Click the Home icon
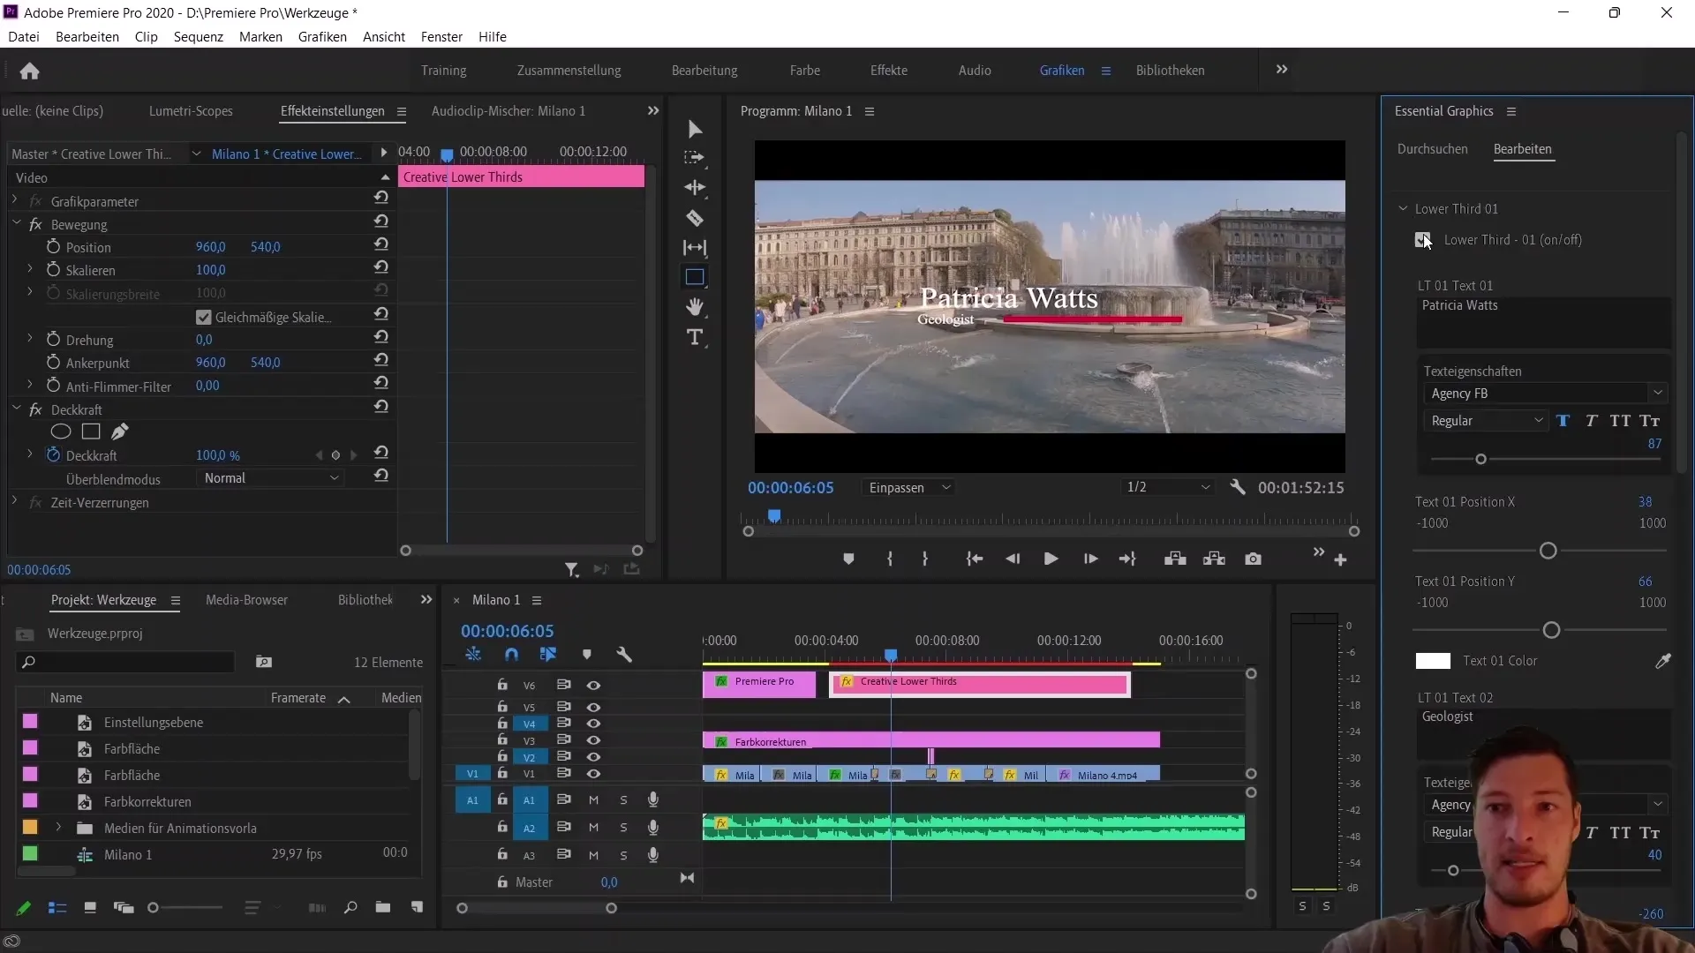The height and width of the screenshot is (953, 1695). (x=29, y=71)
